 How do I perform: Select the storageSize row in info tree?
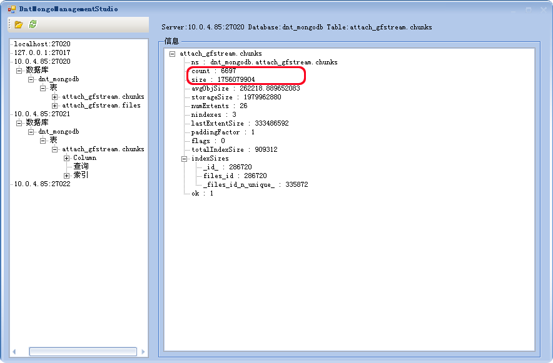(x=236, y=97)
